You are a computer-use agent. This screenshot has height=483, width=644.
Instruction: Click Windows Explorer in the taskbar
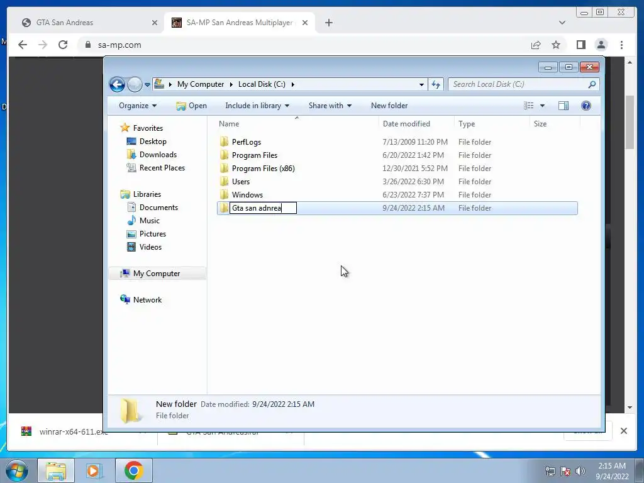56,470
